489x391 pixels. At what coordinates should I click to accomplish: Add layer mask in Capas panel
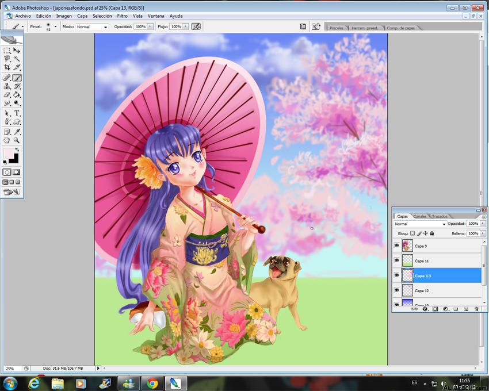coord(435,309)
